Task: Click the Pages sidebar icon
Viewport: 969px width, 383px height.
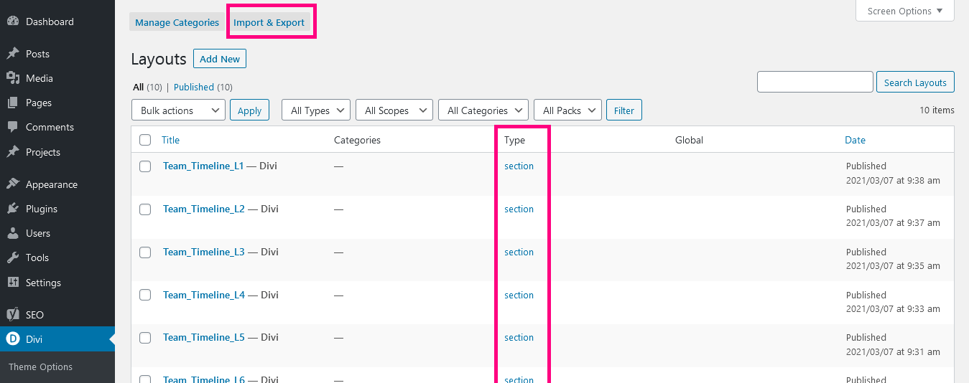Action: [12, 103]
